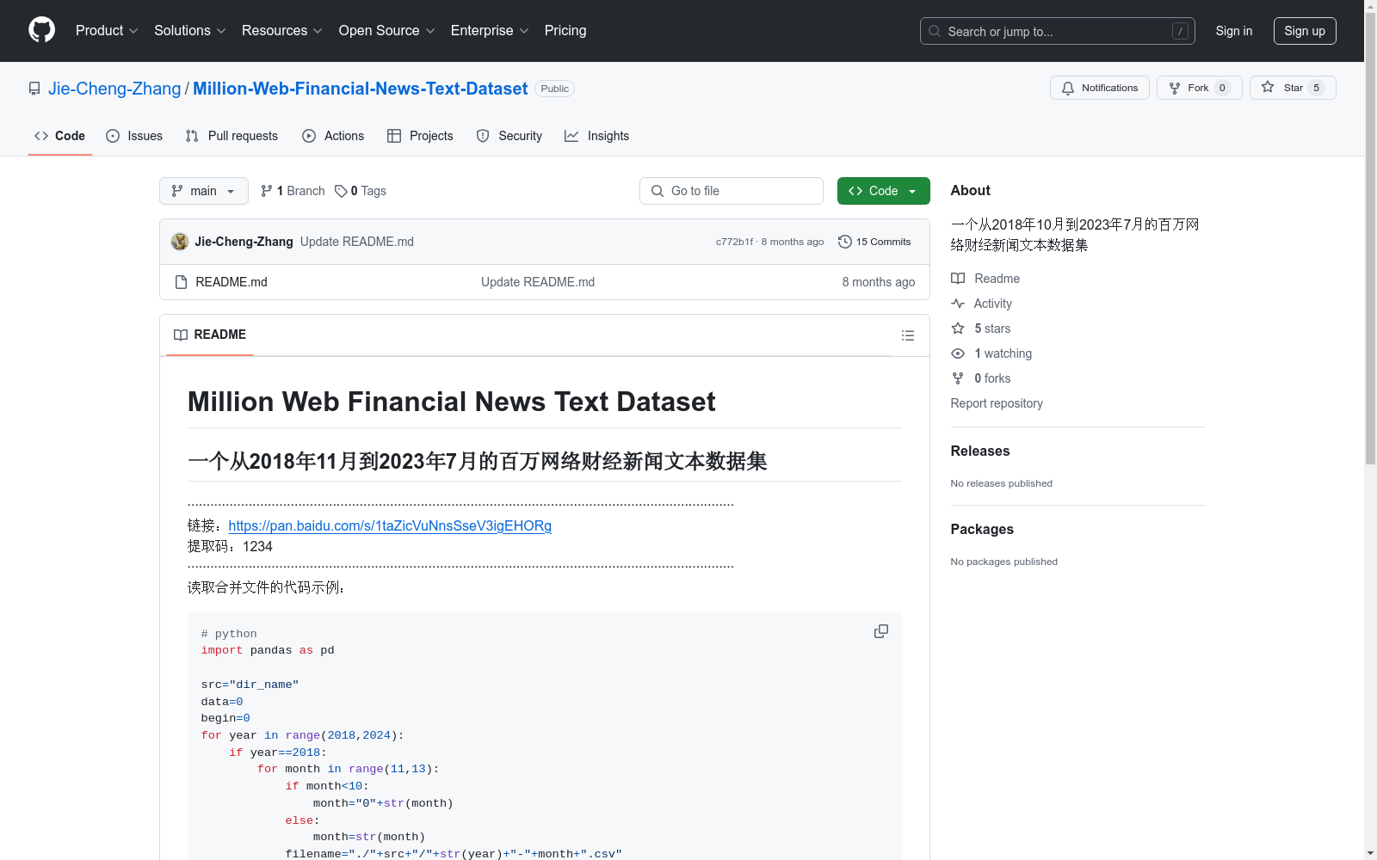The width and height of the screenshot is (1377, 860).
Task: Open the Security tab
Action: (x=509, y=136)
